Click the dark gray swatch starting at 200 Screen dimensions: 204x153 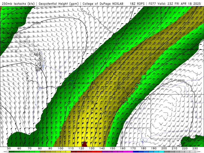pyautogui.click(x=167, y=151)
